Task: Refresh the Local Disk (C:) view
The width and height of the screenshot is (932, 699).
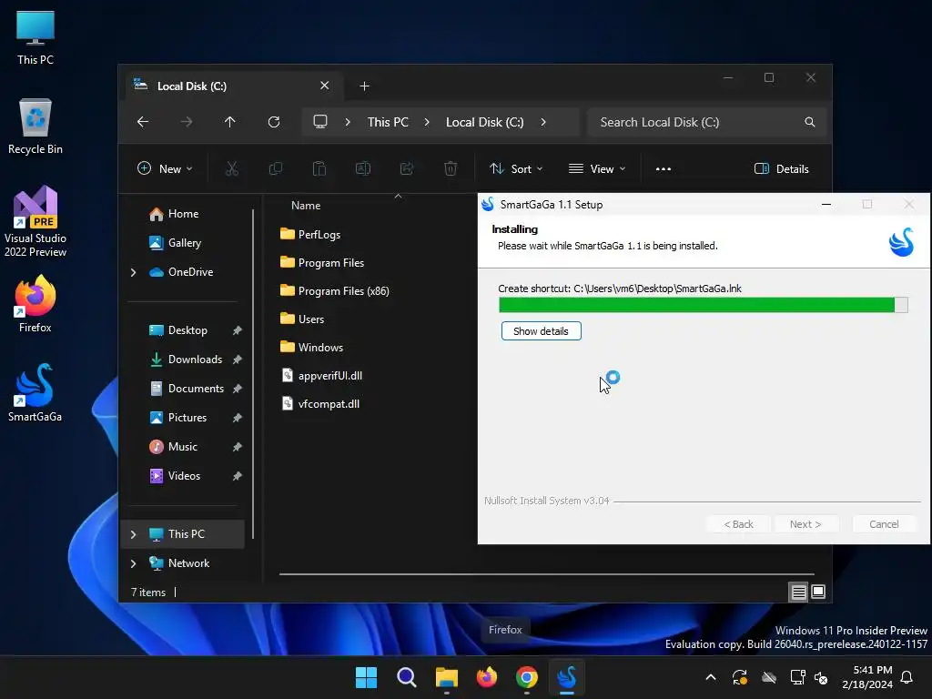Action: pyautogui.click(x=274, y=122)
